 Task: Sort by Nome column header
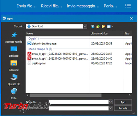[x=58, y=34]
